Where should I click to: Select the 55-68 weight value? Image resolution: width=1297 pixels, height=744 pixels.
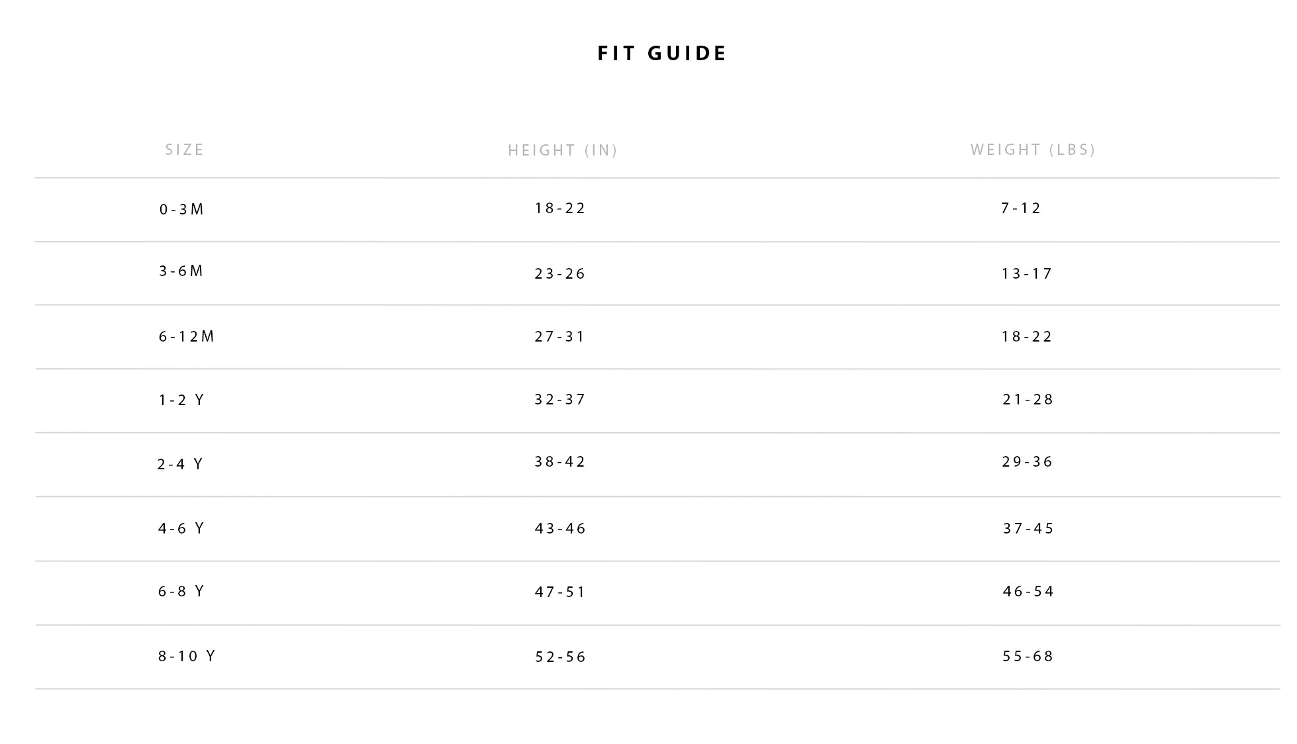coord(1028,656)
